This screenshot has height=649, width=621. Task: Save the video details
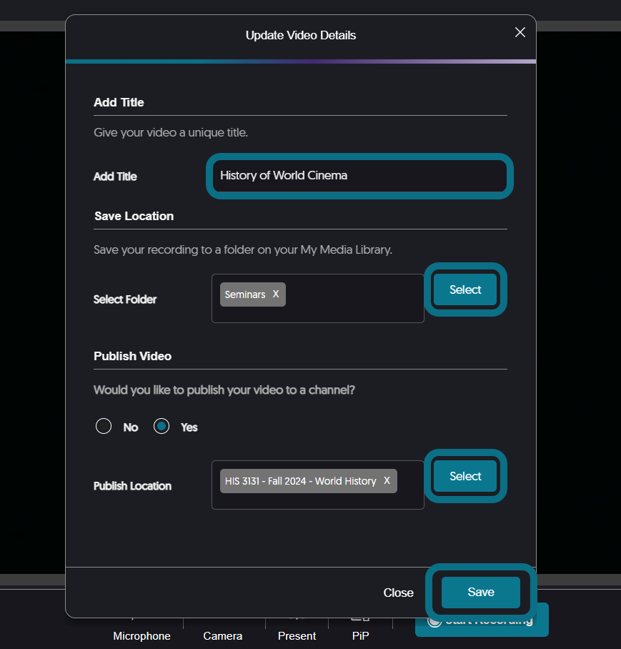[481, 592]
